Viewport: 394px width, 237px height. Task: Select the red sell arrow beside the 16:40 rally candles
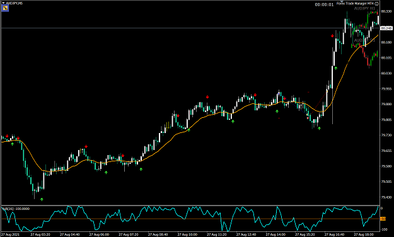pyautogui.click(x=332, y=36)
